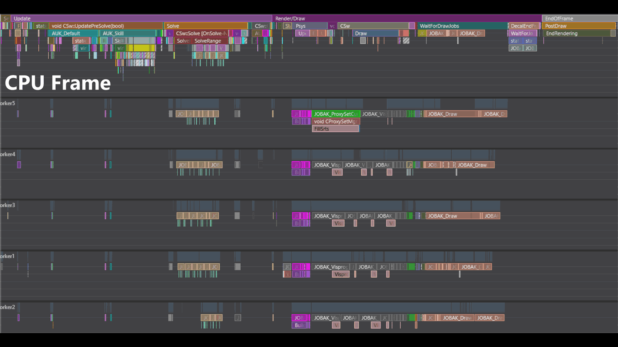
Task: Select the EndOfFrame block
Action: [580, 19]
